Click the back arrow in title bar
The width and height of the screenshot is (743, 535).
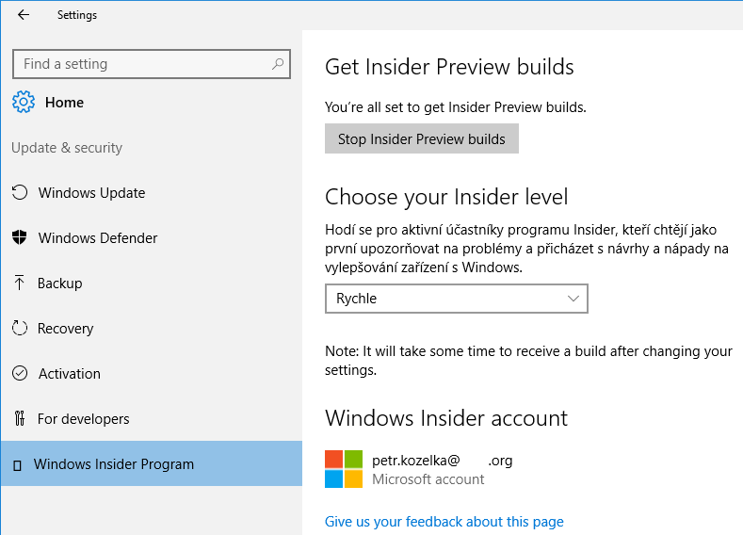[x=24, y=15]
